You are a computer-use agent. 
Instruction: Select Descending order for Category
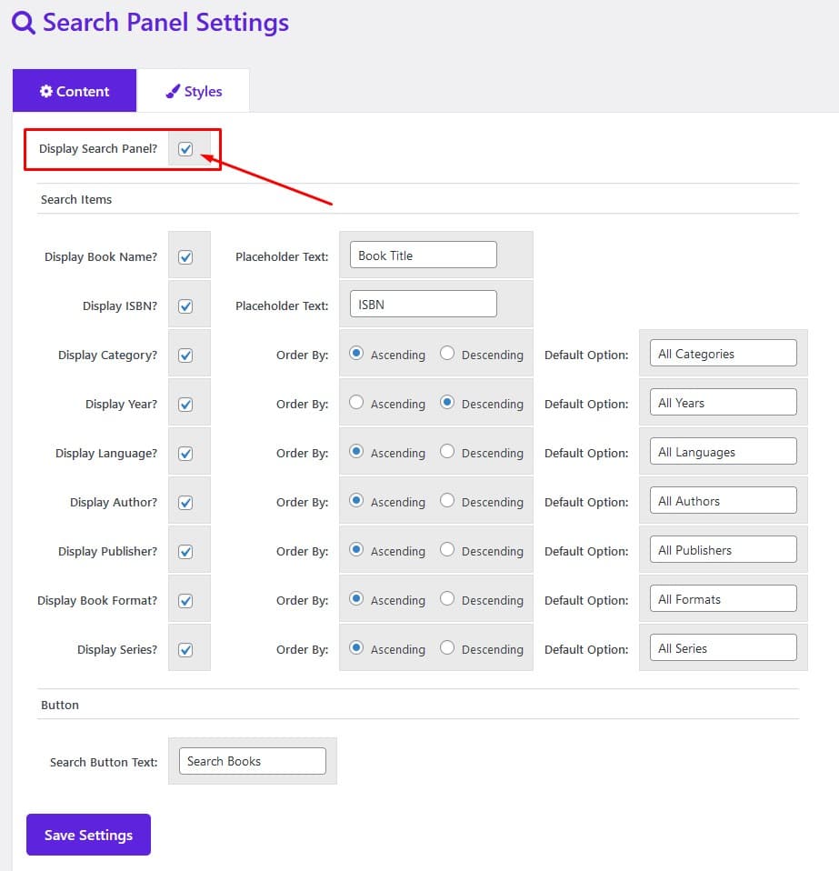click(447, 354)
